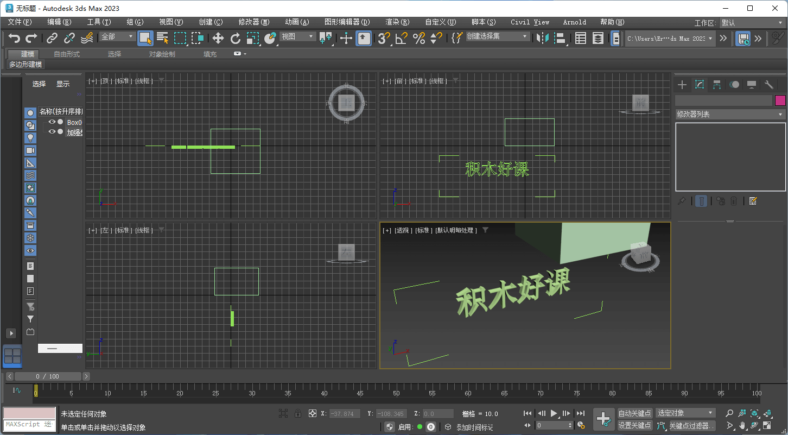Toggle visibility eye for 加强型文本 object
Viewport: 788px width, 435px height.
click(x=52, y=132)
